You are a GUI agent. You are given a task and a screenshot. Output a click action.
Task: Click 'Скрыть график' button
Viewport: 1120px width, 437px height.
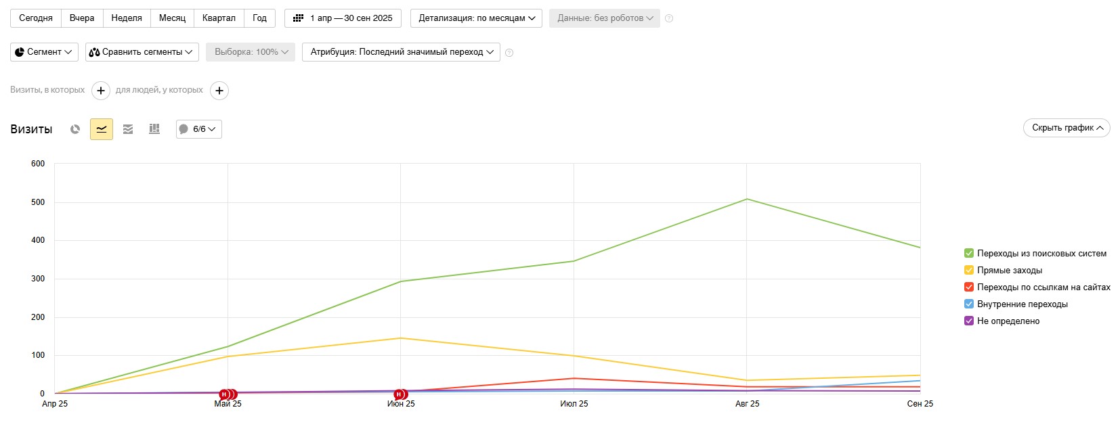click(1067, 128)
